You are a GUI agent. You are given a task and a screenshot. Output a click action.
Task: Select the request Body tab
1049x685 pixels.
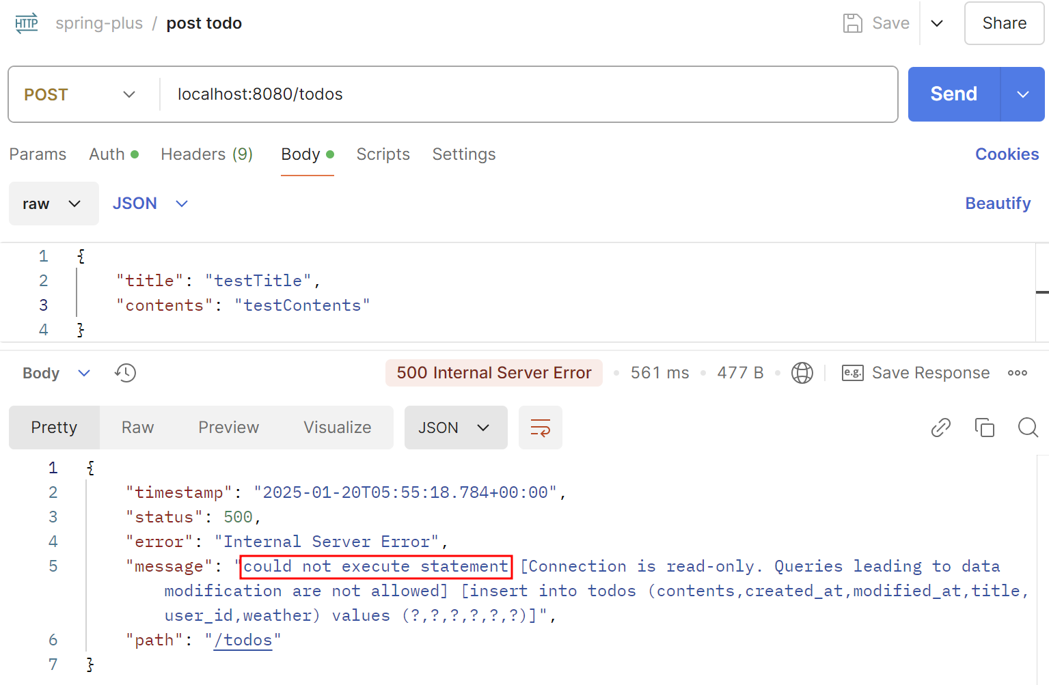pos(308,154)
